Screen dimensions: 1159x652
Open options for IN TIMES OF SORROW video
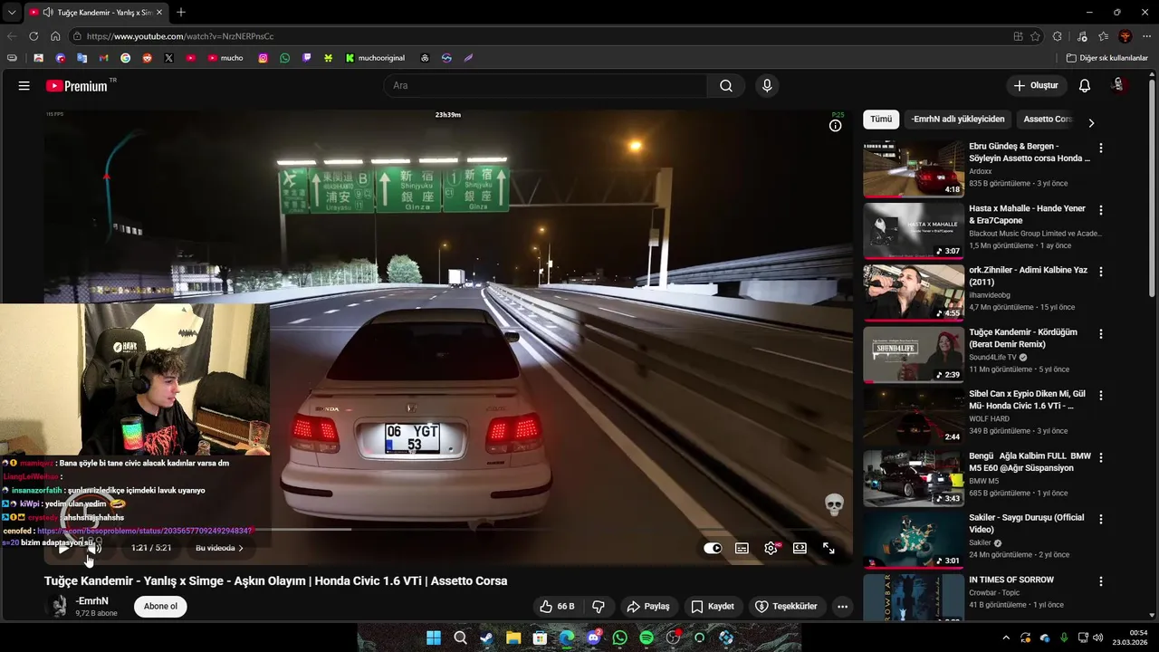[x=1101, y=581]
